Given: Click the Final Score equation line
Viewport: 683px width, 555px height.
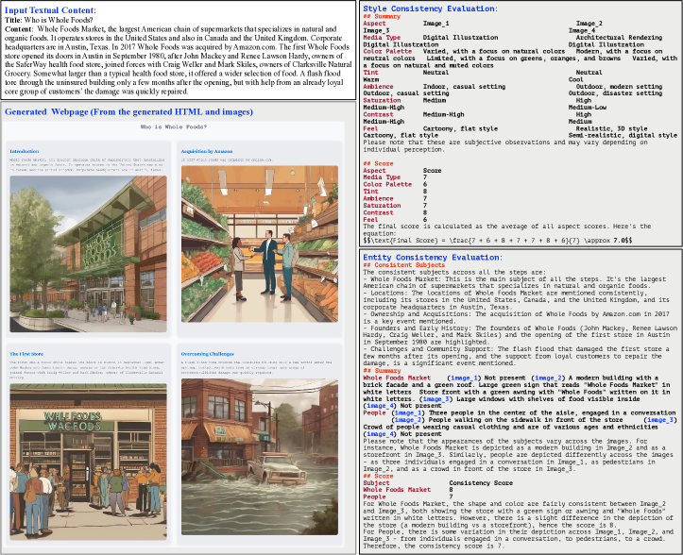Looking at the screenshot, I should (498, 241).
